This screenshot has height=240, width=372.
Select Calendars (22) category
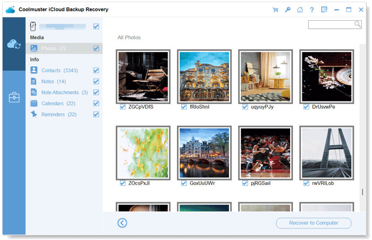click(x=64, y=104)
